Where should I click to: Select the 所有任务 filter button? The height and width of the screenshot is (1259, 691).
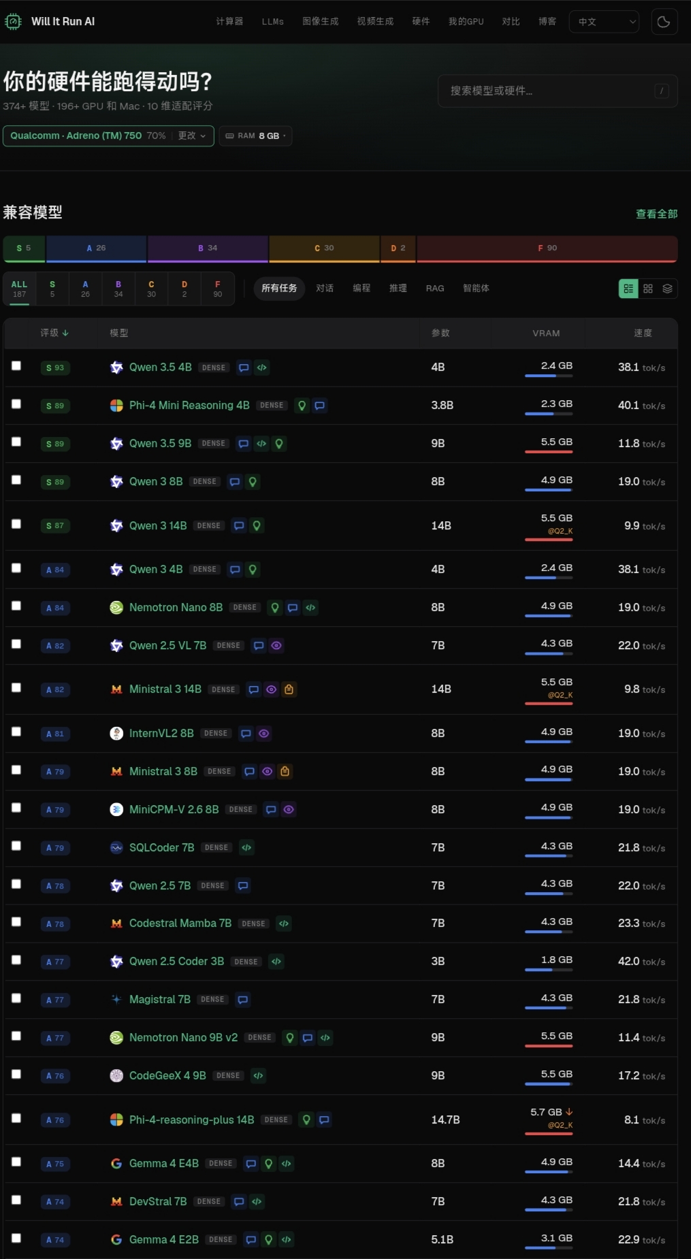click(x=279, y=289)
